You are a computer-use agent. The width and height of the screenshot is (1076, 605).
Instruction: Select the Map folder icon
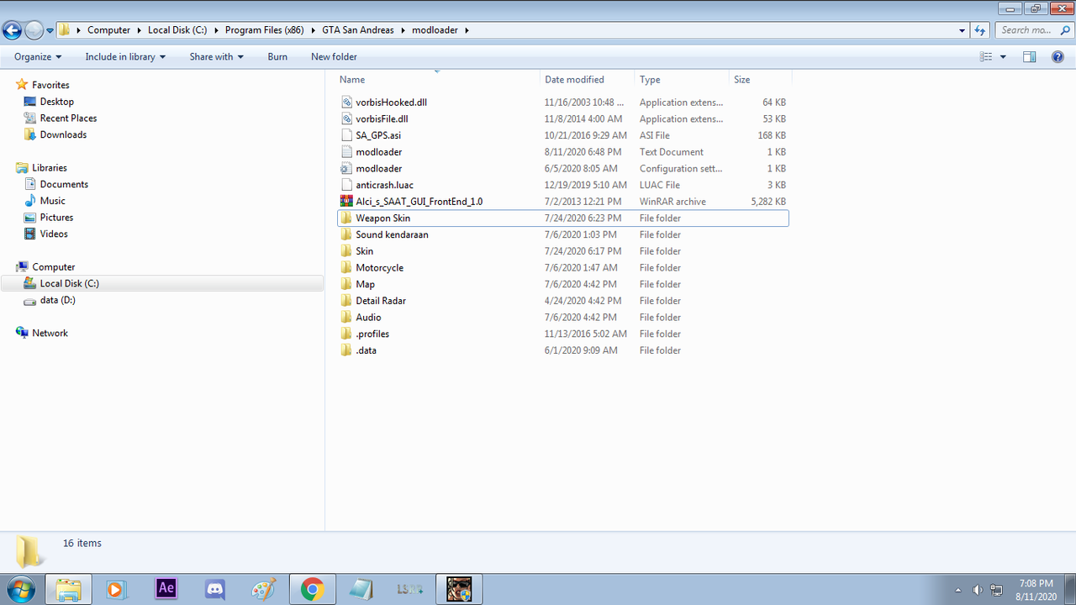(x=346, y=284)
